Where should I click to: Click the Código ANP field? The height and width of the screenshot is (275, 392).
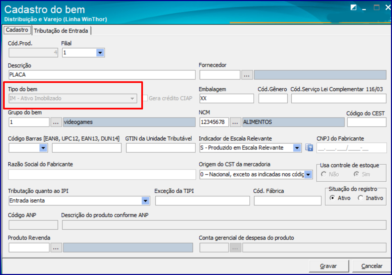click(33, 225)
